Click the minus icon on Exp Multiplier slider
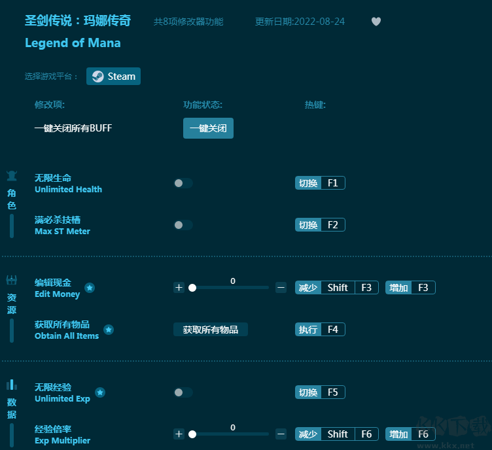Screen dimensions: 492x450 (281, 434)
